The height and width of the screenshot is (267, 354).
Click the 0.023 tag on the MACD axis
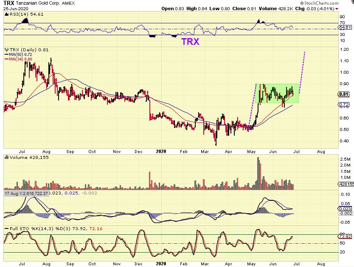pos(345,209)
